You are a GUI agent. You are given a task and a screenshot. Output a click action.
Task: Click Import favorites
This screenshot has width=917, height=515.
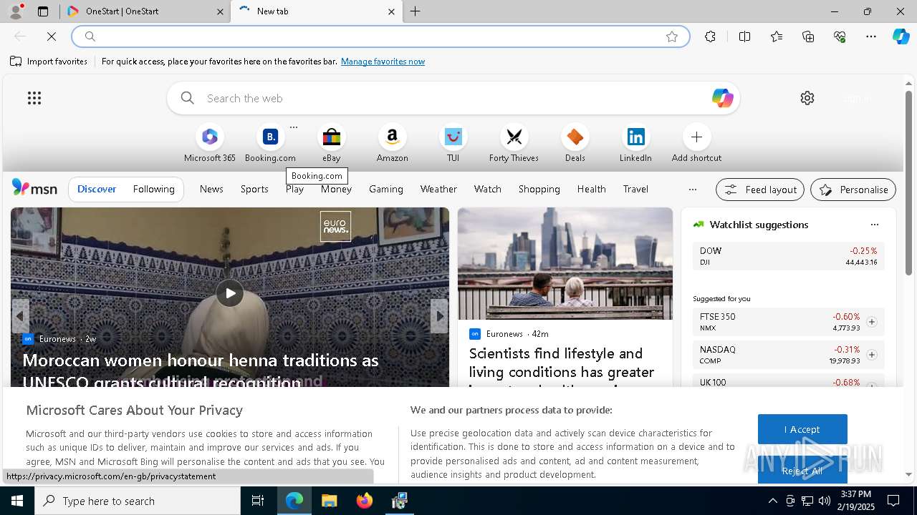[x=49, y=62]
